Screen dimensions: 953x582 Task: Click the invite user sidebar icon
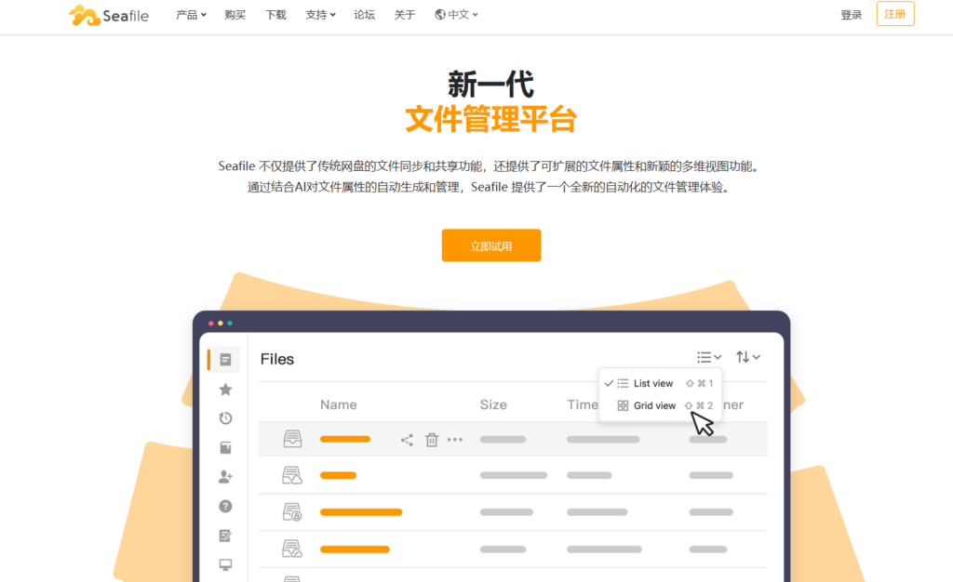click(224, 477)
